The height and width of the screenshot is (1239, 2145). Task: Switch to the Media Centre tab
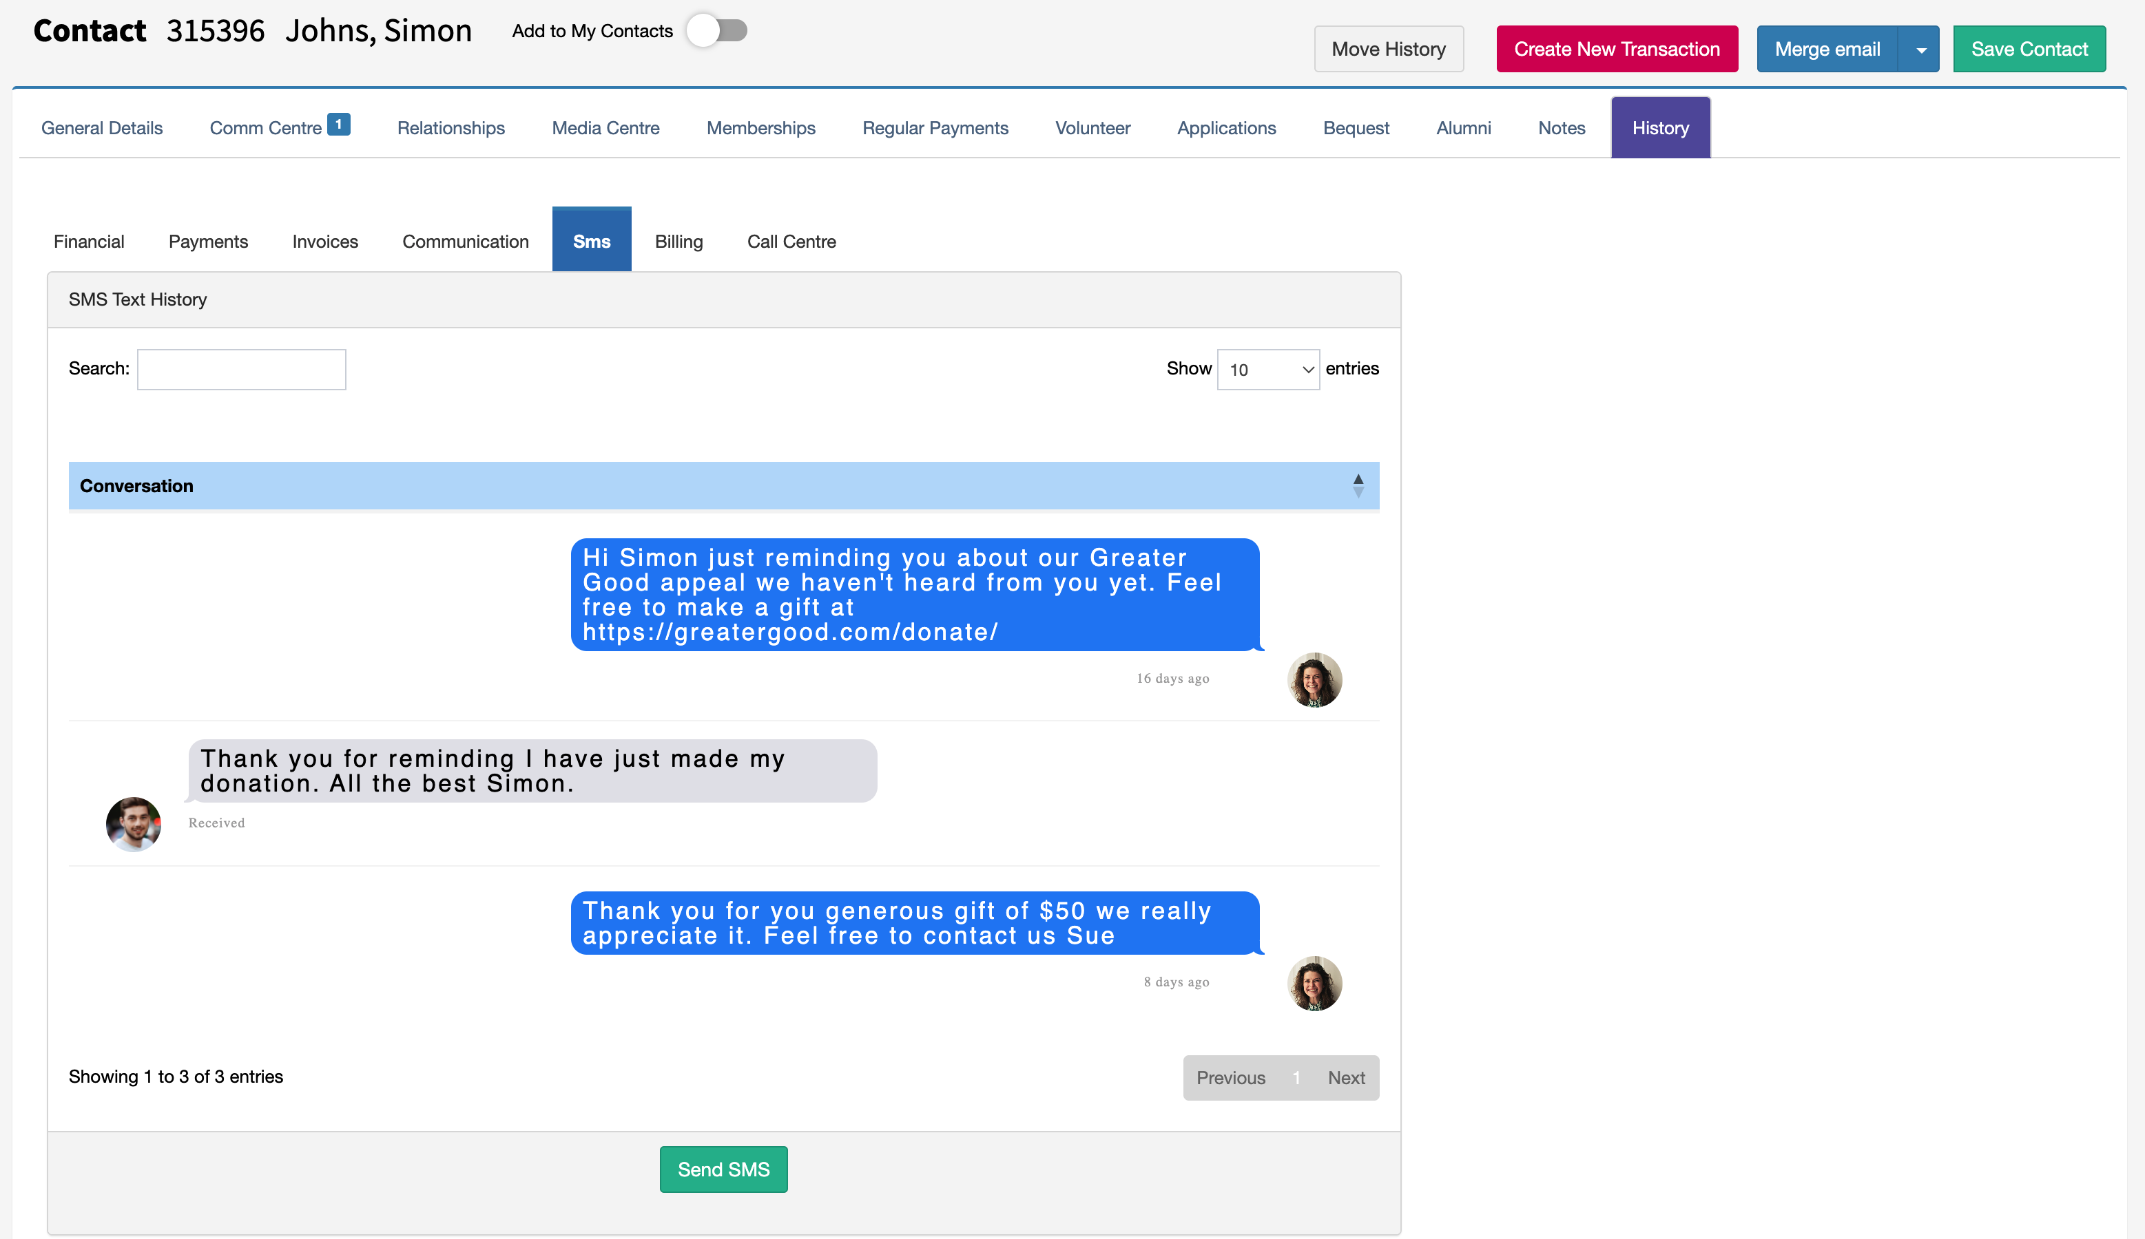(x=605, y=127)
